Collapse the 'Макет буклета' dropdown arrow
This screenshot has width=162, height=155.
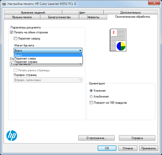pos(80,51)
